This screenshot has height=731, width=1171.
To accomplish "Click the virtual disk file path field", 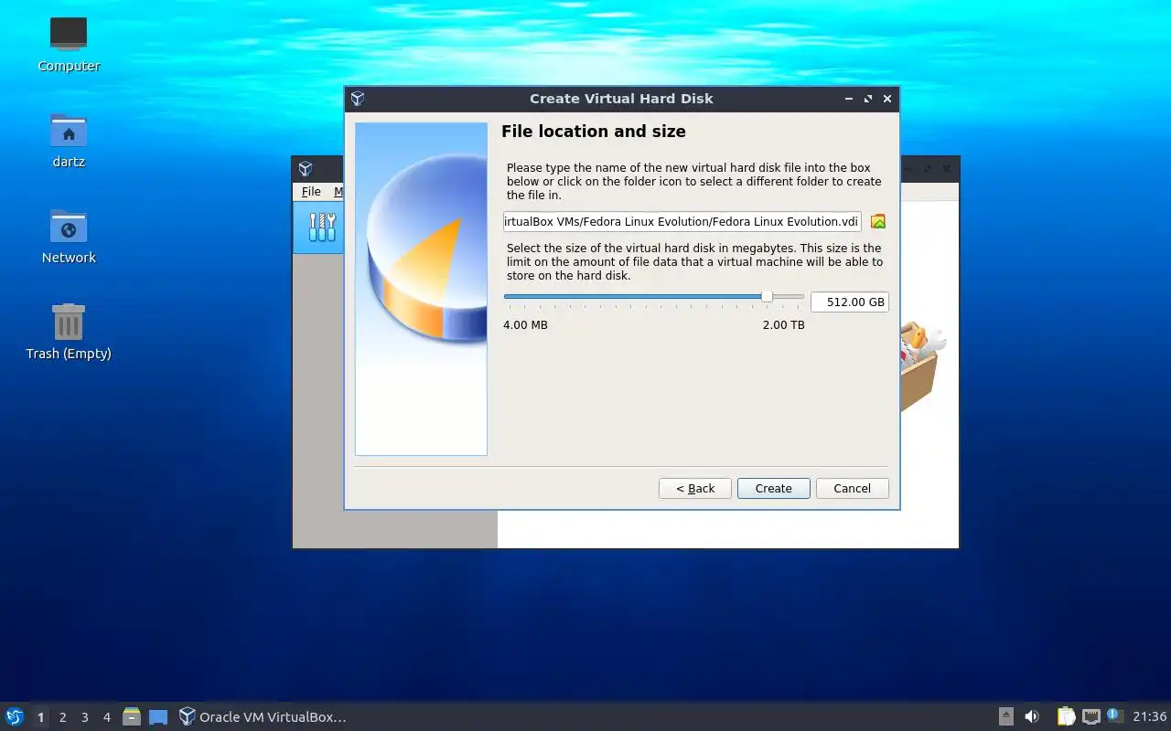I will coord(682,221).
